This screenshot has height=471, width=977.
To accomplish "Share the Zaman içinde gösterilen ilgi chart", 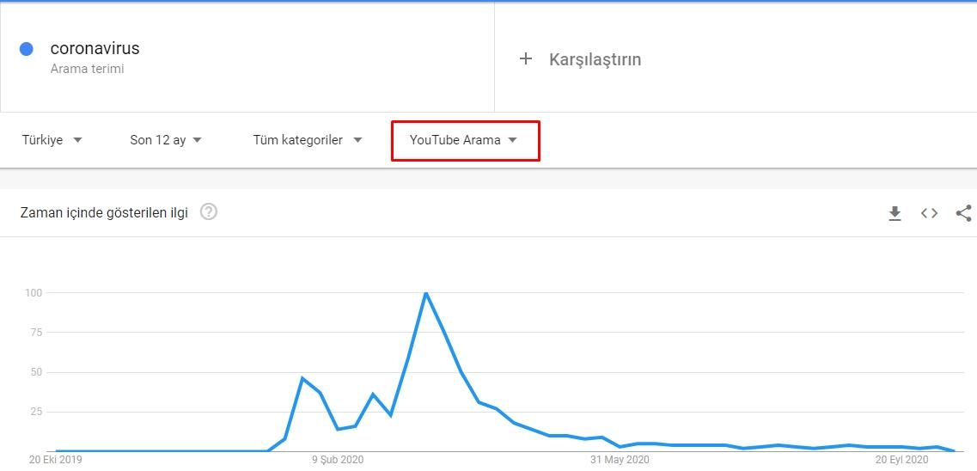I will (x=963, y=213).
